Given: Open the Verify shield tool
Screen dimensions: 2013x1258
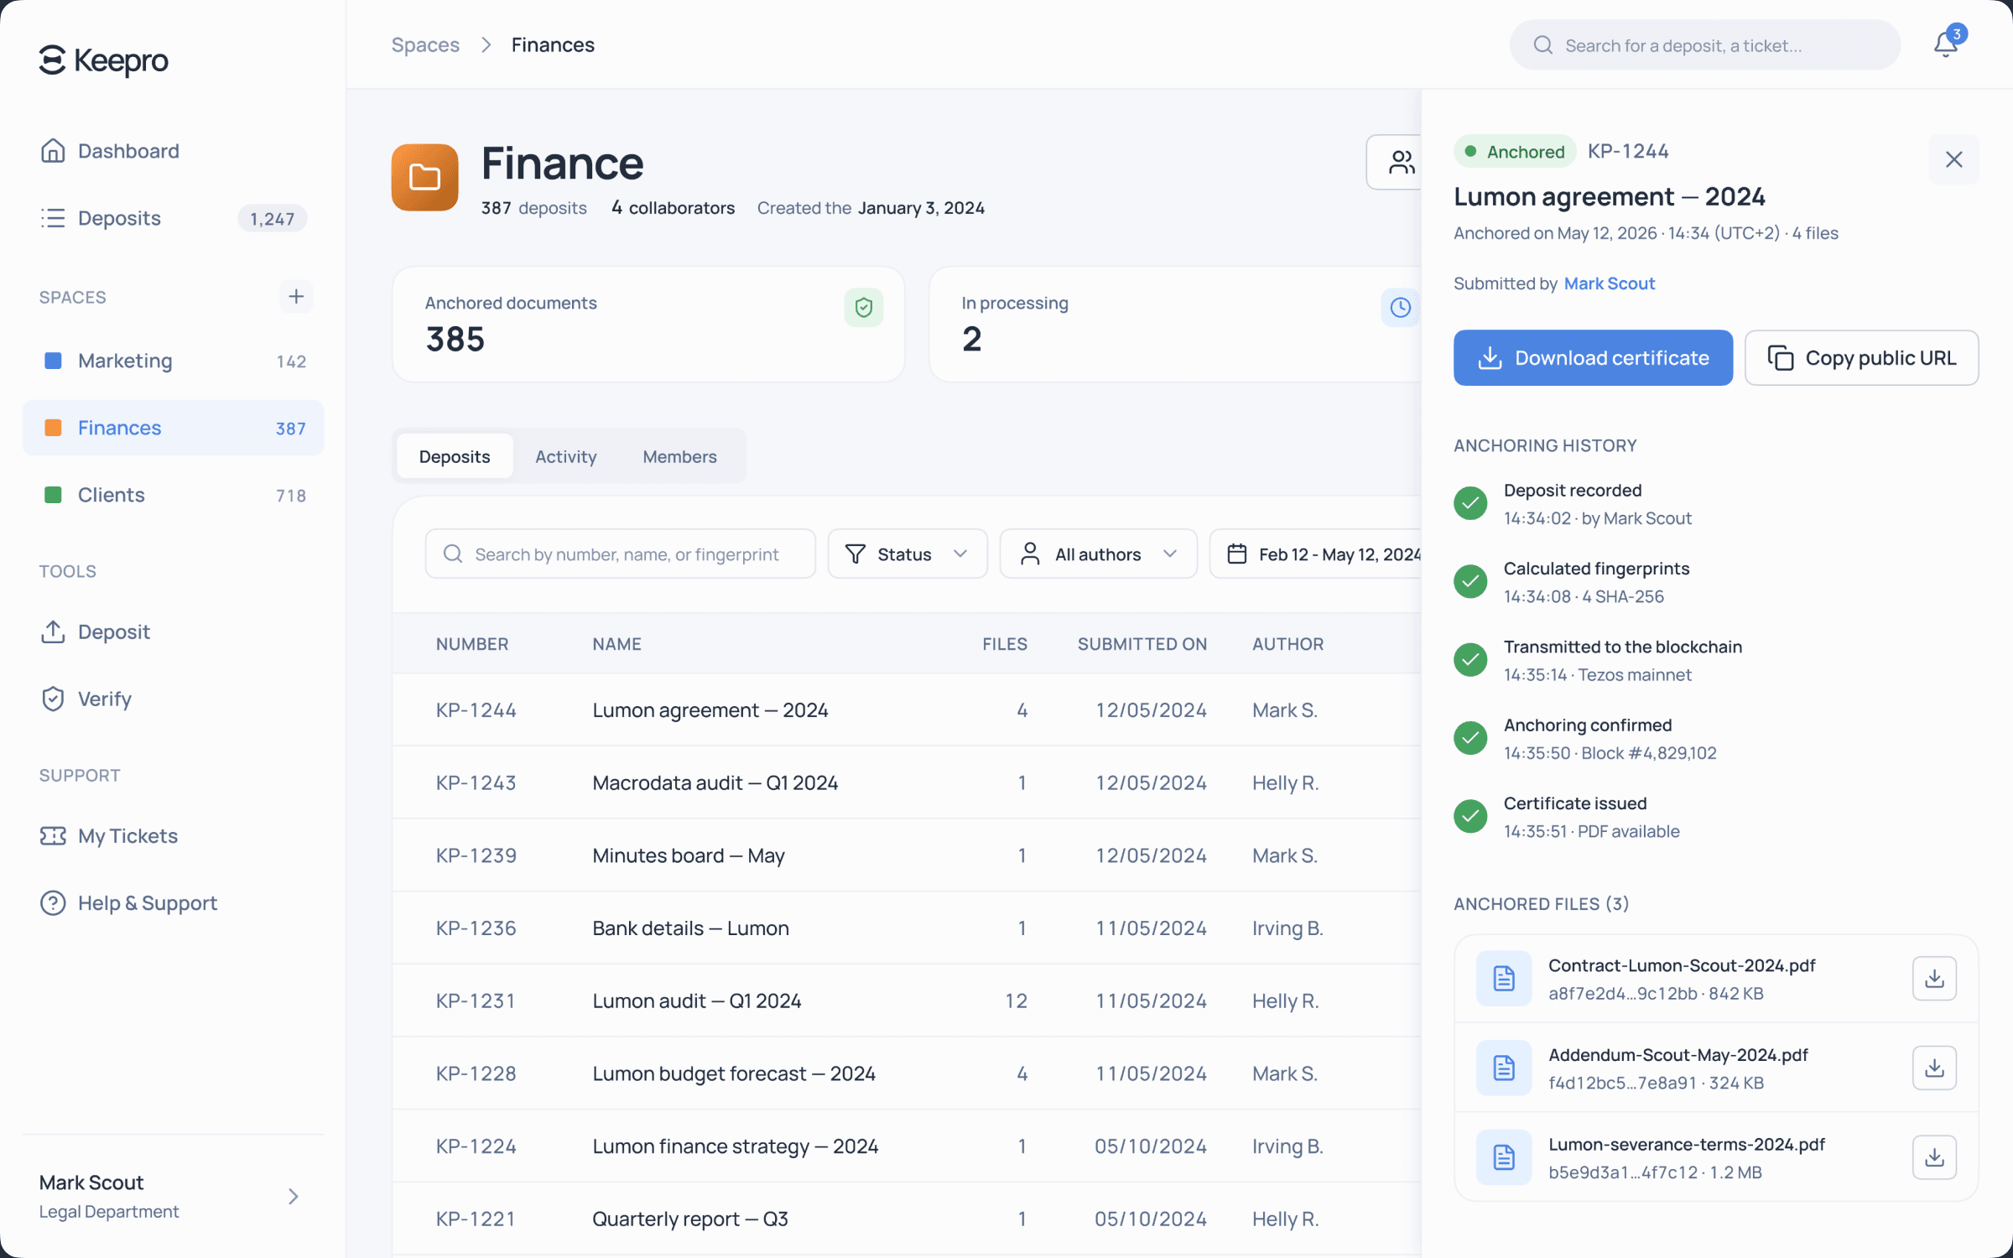Looking at the screenshot, I should click(104, 699).
